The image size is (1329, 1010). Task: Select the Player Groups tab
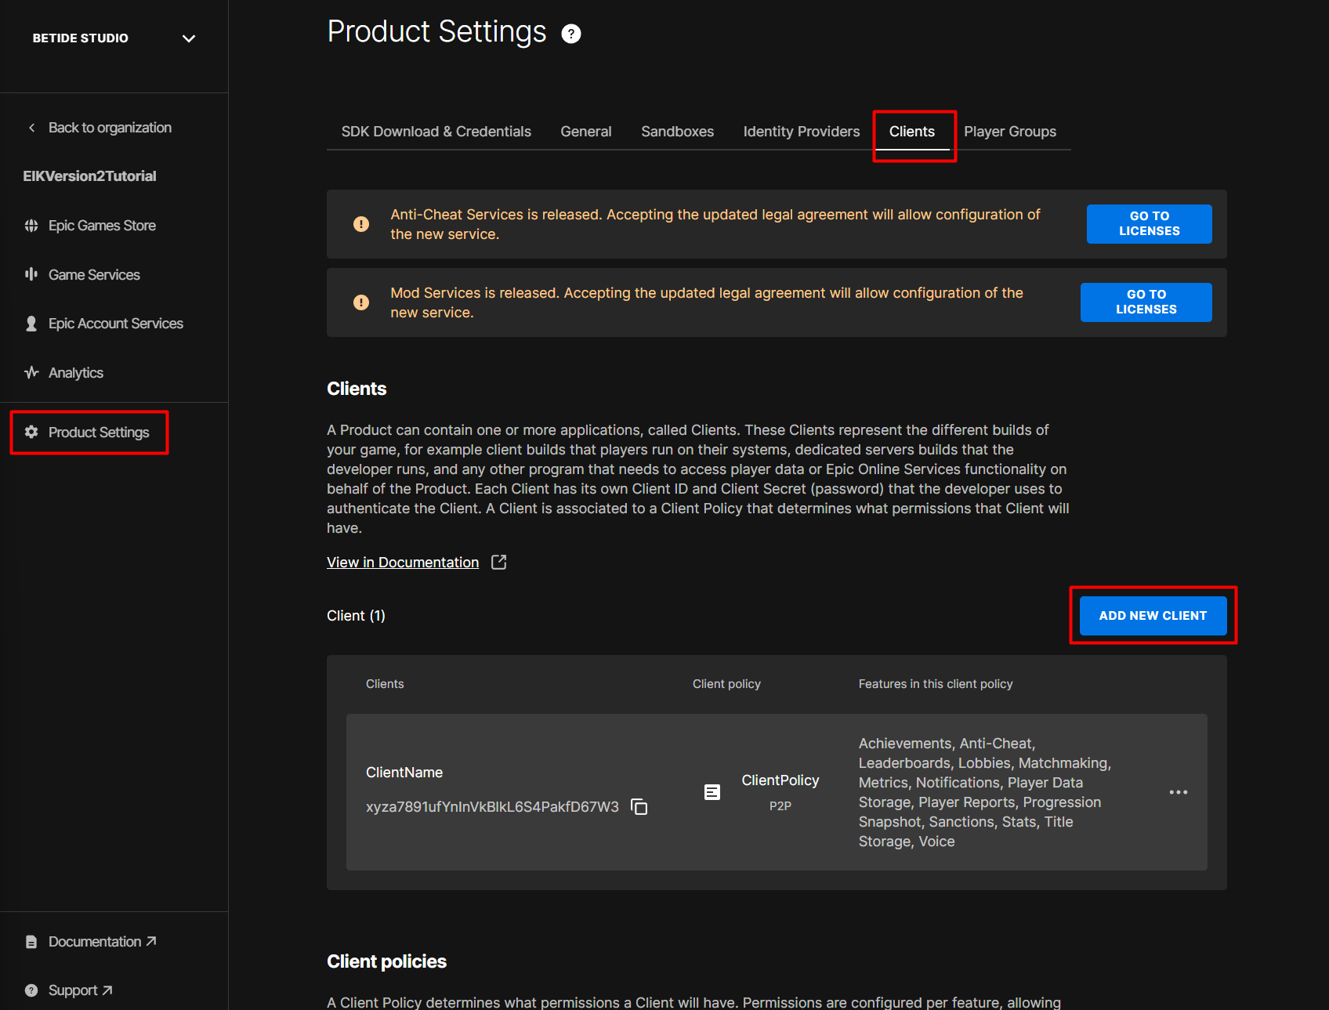pyautogui.click(x=1009, y=132)
